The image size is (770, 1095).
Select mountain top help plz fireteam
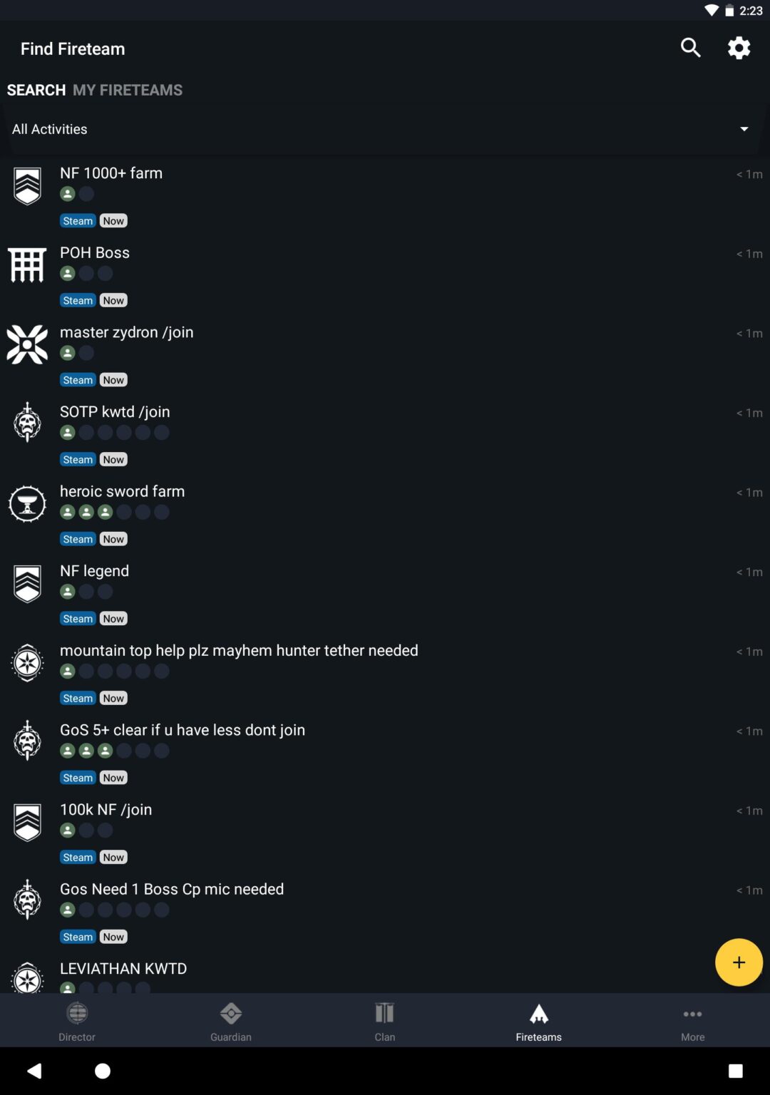click(385, 674)
